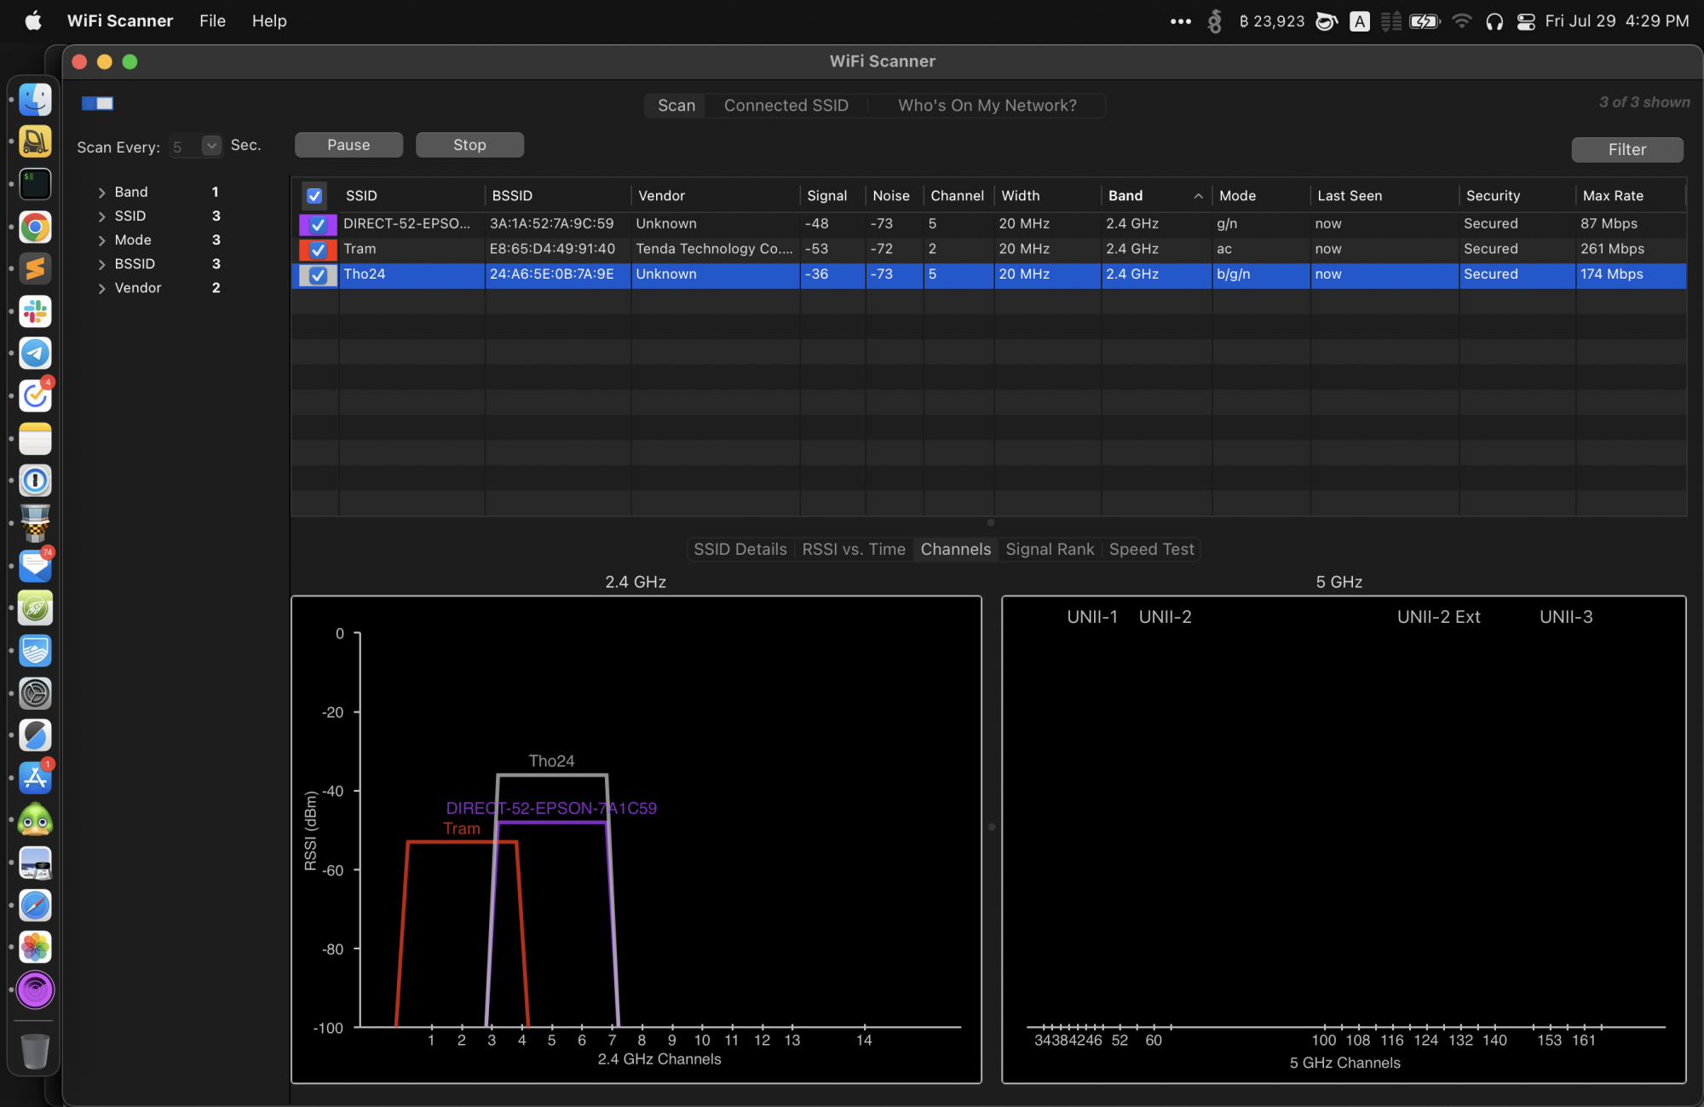Viewport: 1704px width, 1107px height.
Task: Open the File menu
Action: tap(212, 21)
